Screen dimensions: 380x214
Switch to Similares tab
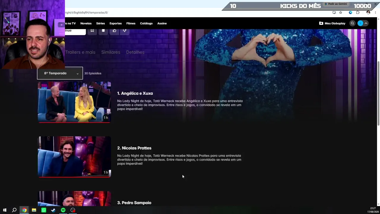[x=111, y=52]
